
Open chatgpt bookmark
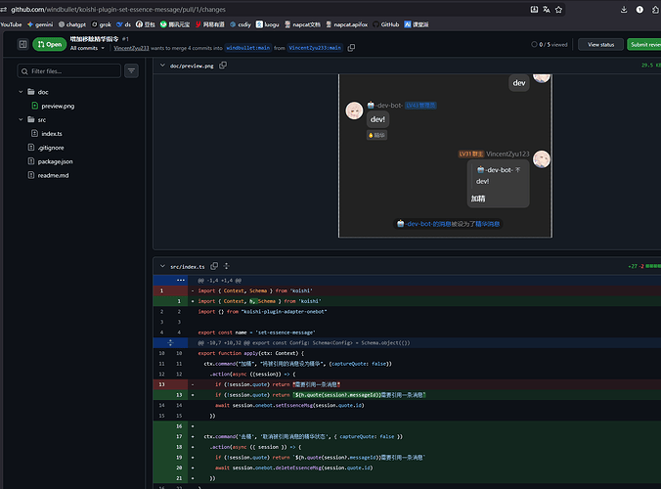tap(72, 24)
